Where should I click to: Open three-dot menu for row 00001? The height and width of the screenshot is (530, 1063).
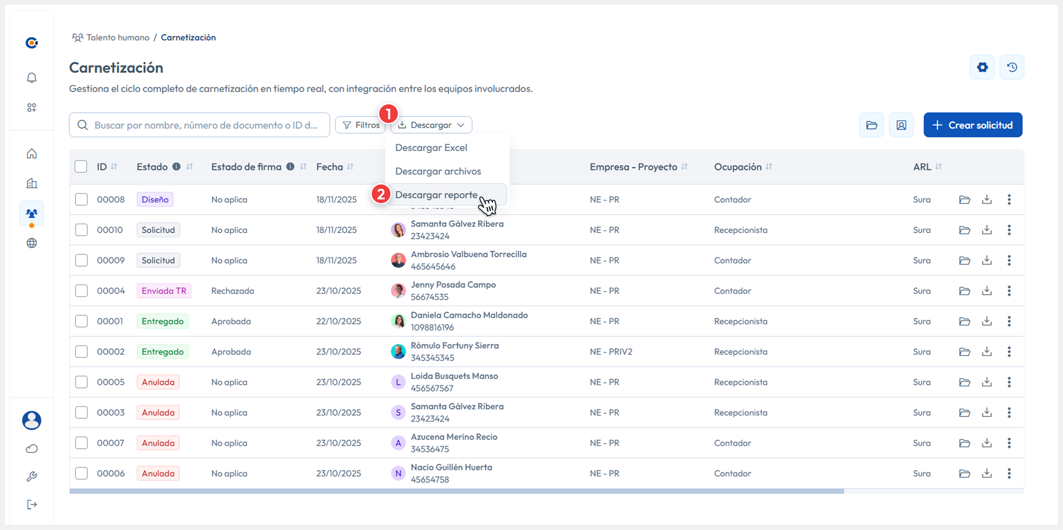coord(1009,321)
